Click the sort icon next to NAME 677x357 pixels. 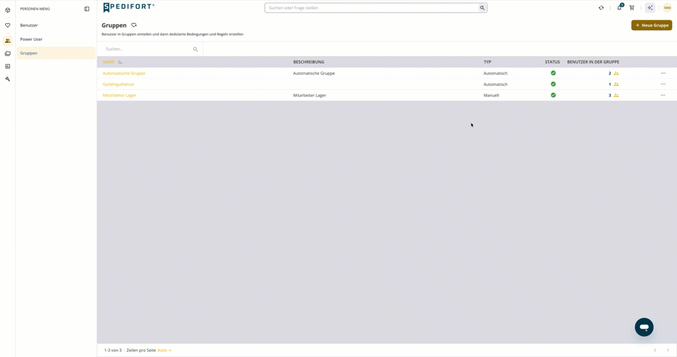click(x=120, y=62)
